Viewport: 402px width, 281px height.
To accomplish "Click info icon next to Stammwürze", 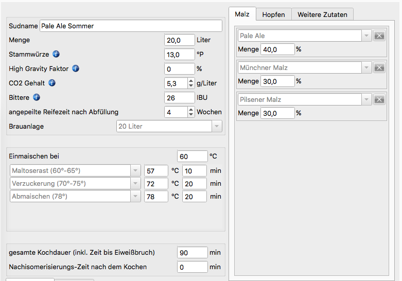I will pyautogui.click(x=56, y=54).
